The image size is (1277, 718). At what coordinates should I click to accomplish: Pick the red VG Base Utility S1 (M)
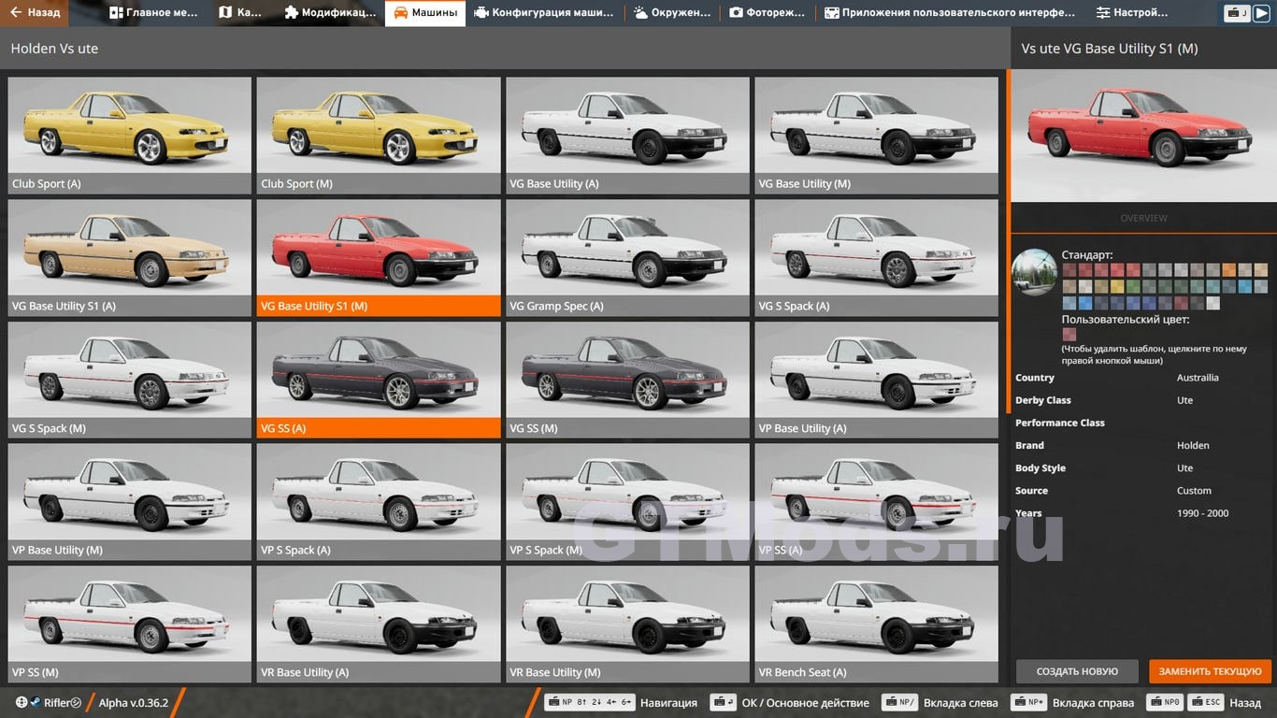pos(379,258)
